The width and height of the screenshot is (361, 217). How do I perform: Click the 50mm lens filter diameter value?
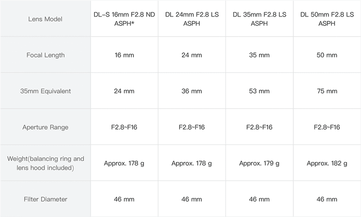[327, 199]
